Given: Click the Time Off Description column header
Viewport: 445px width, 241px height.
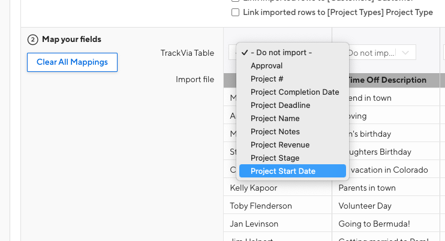Looking at the screenshot, I should pos(387,80).
